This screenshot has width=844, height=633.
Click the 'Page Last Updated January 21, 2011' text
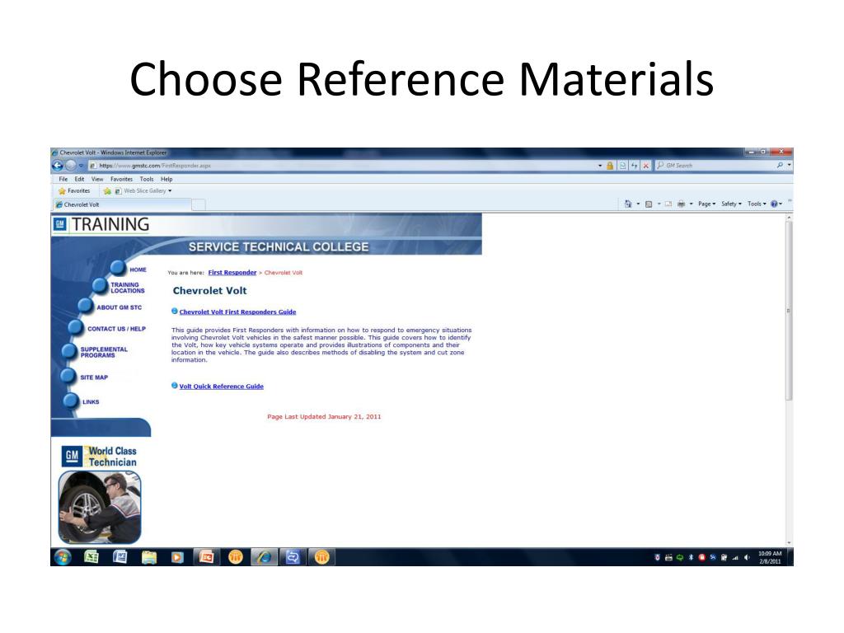[324, 416]
